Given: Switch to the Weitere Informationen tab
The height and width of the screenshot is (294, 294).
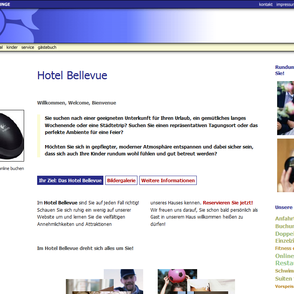Looking at the screenshot, I should point(168,180).
